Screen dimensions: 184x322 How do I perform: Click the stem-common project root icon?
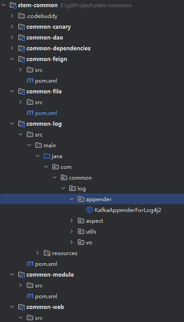pyautogui.click(x=13, y=5)
